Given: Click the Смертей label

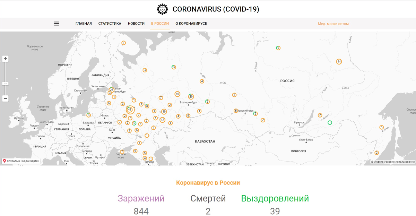Looking at the screenshot, I should (x=208, y=199).
